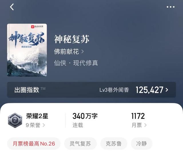Select the 月票榜最高No.26 tag
Screen dimensions: 183x154
click(x=34, y=144)
